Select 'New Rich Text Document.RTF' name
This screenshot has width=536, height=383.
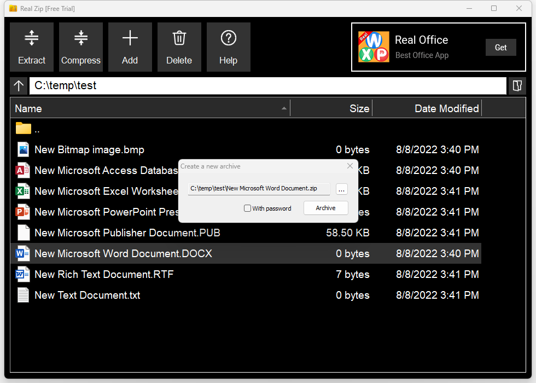[104, 274]
